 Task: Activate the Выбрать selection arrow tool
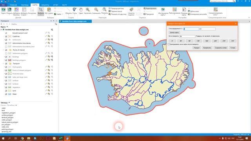pos(41,10)
